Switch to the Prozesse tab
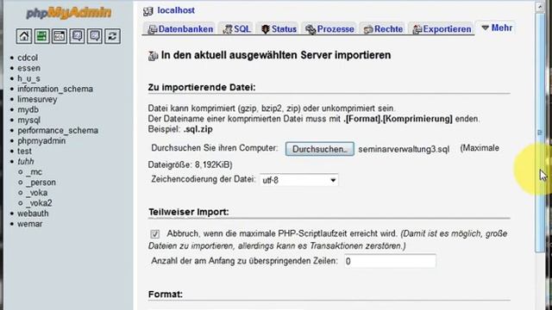 (329, 28)
